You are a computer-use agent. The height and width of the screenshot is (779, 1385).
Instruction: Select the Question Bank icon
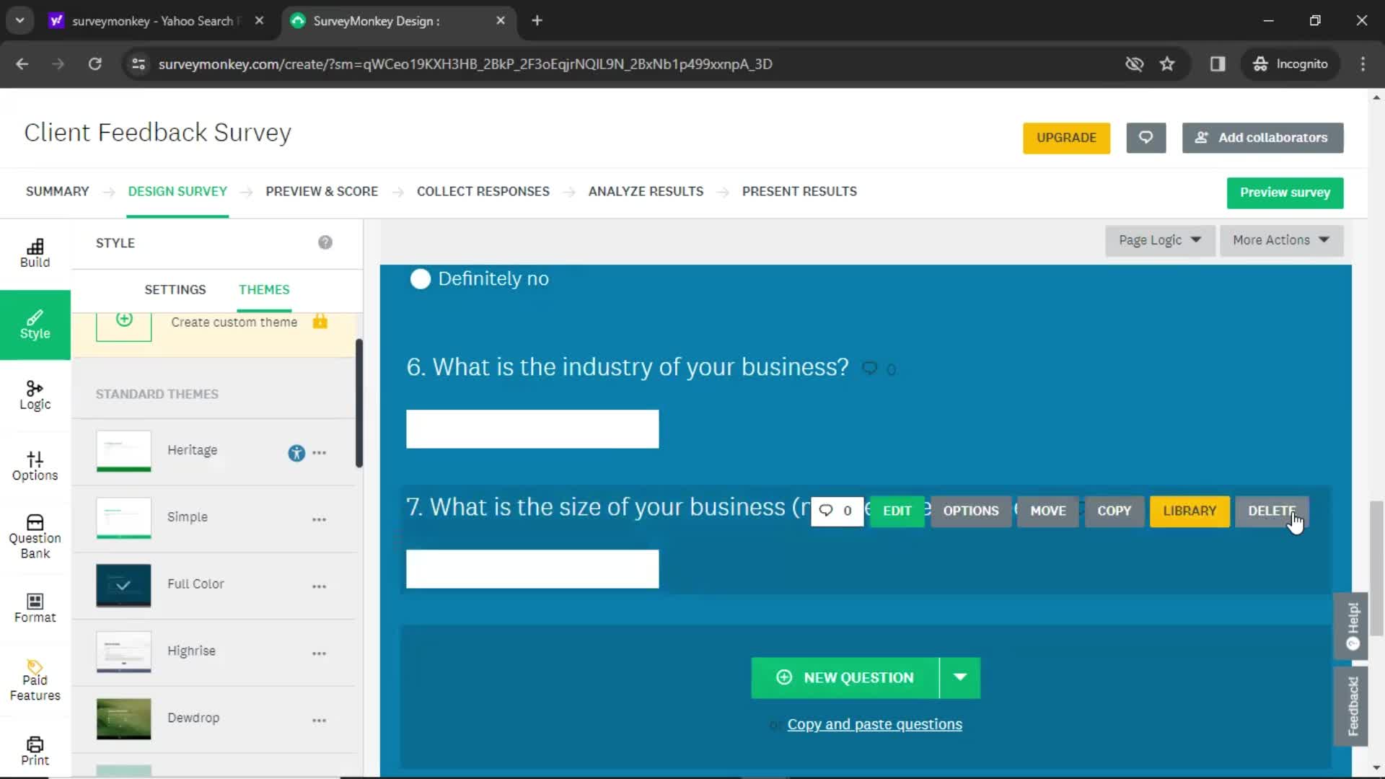click(x=34, y=530)
